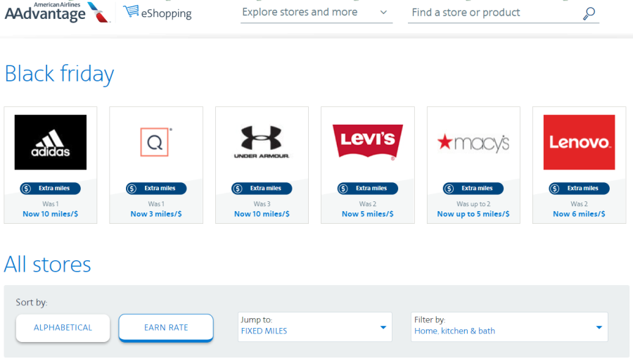This screenshot has height=361, width=633.
Task: Click the Find a store or product field
Action: click(492, 13)
